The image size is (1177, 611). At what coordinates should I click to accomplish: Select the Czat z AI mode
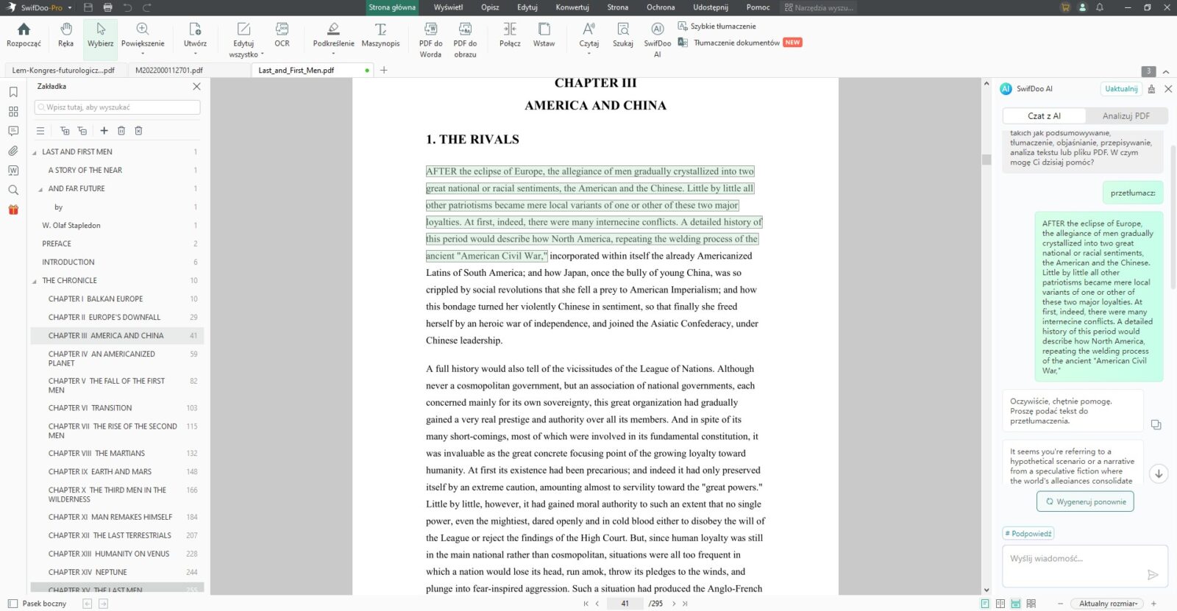[1044, 116]
